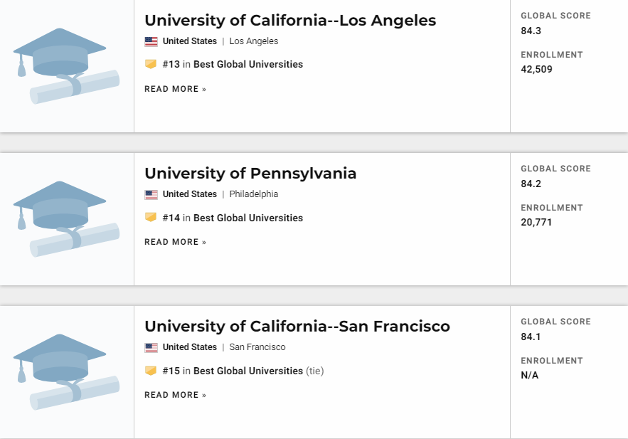Open Best Global Universities link for #13 ranking

[248, 64]
